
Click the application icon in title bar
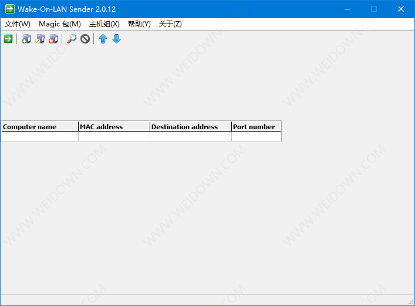10,9
